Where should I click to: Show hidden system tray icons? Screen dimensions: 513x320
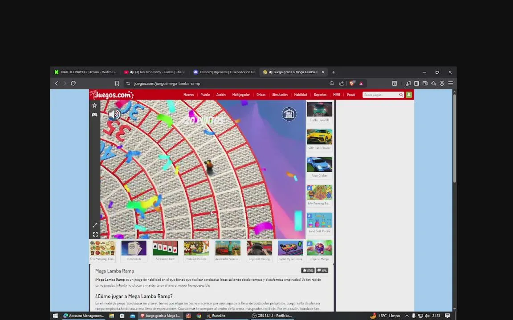pos(407,316)
